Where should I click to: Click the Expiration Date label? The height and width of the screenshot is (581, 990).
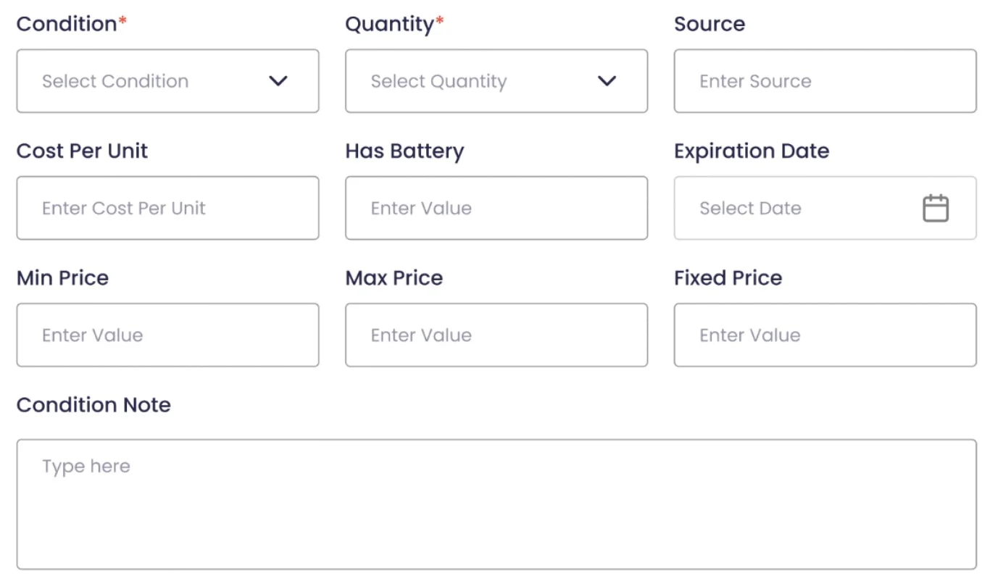click(x=751, y=151)
